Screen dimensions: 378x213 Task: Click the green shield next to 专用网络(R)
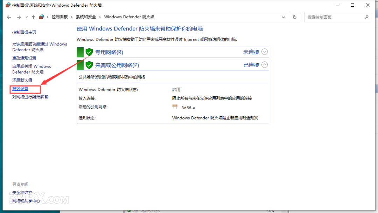tap(89, 52)
